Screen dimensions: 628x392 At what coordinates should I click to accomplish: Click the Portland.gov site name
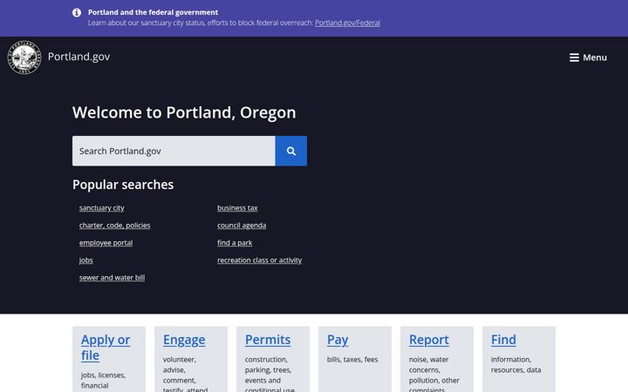[x=78, y=57]
